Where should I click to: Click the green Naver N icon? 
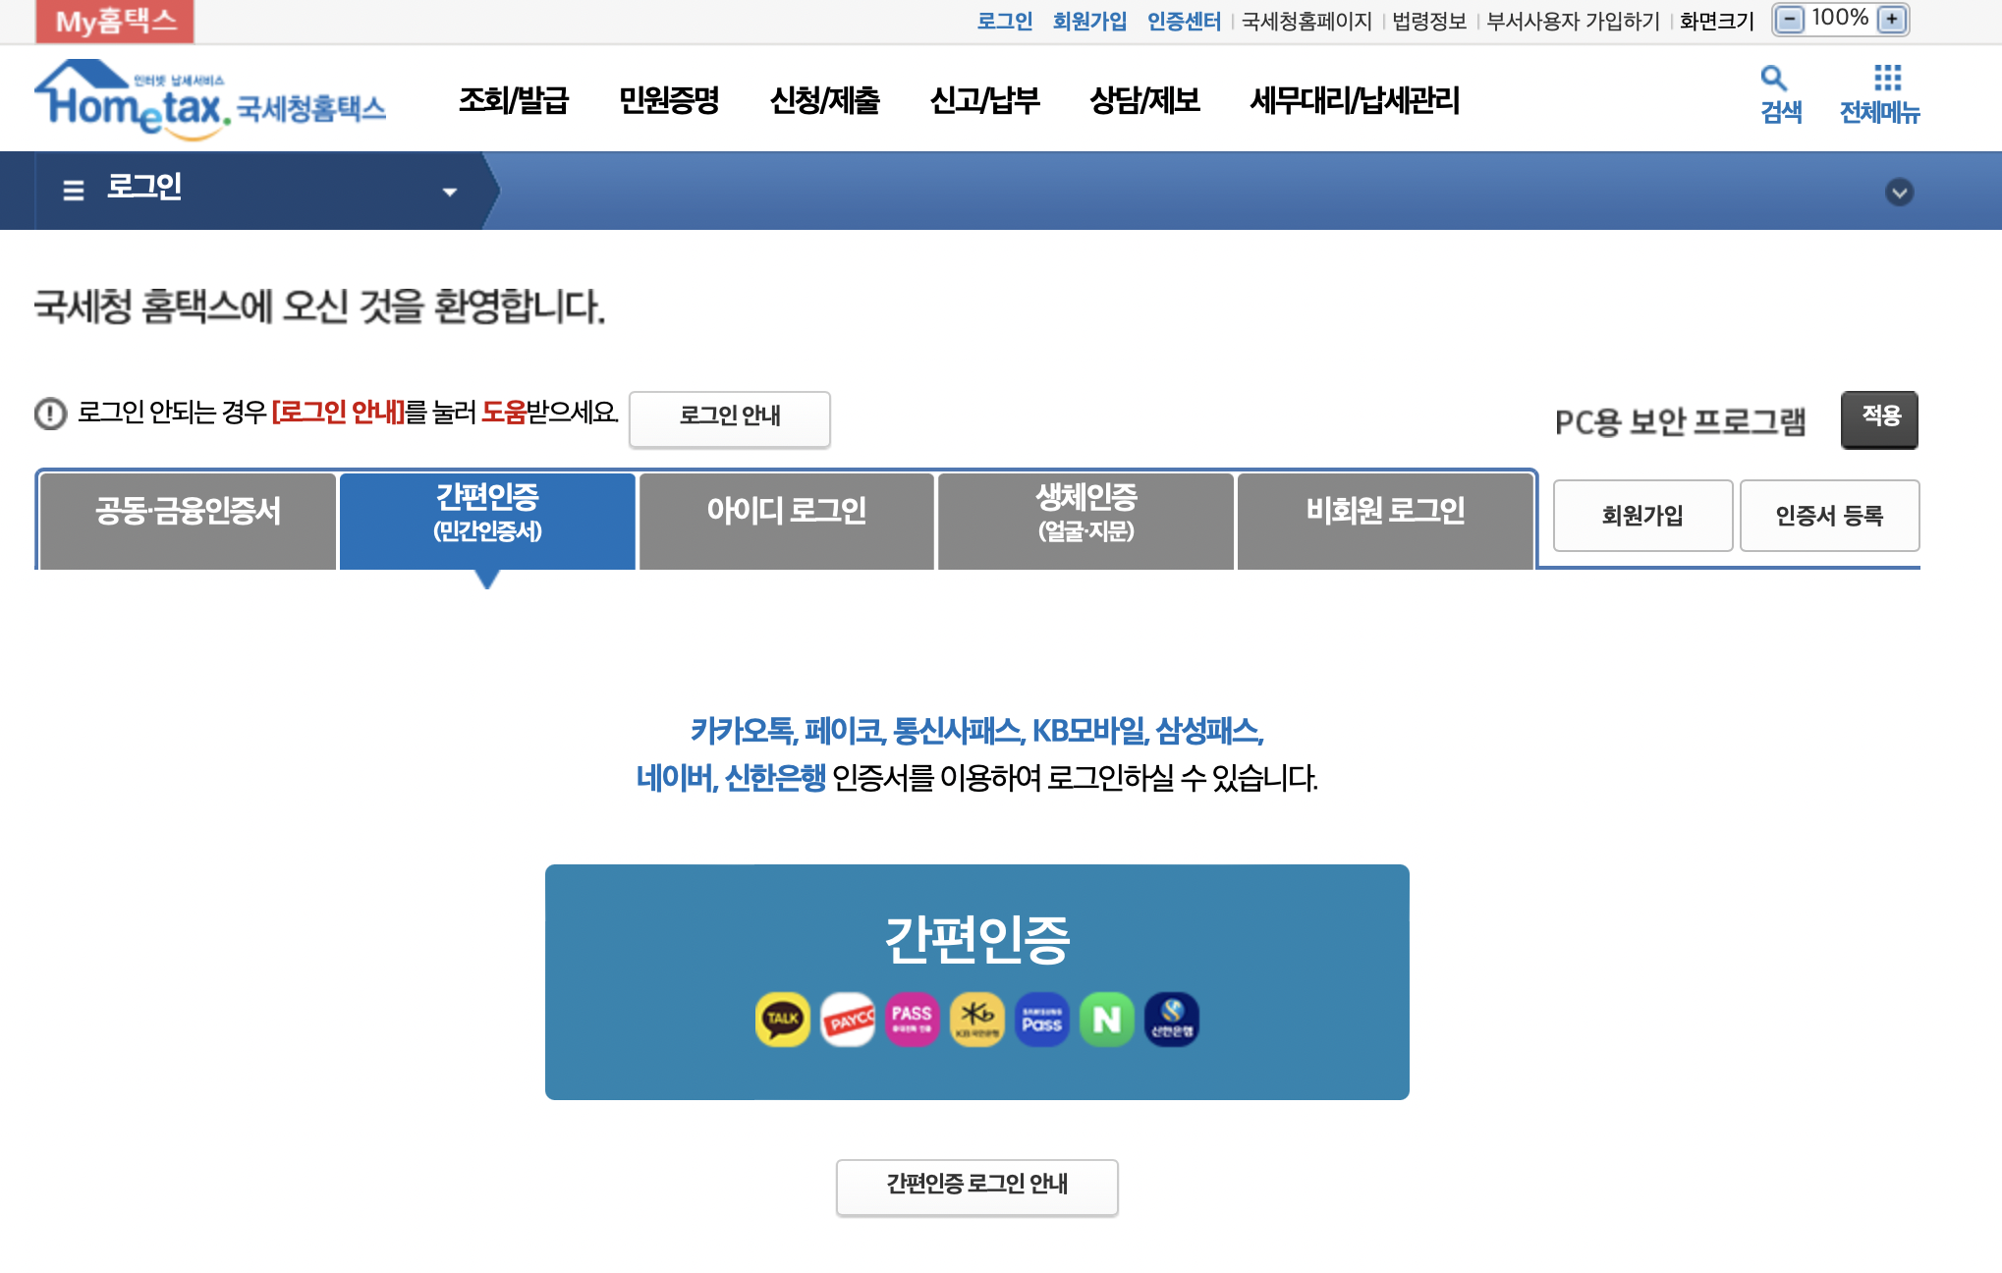tap(1107, 1019)
